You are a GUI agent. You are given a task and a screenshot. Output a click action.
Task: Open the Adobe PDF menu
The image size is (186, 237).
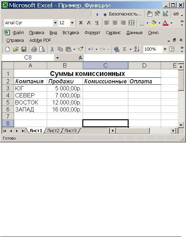pyautogui.click(x=40, y=40)
